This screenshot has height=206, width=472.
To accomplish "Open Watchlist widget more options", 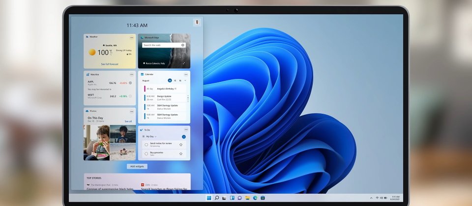I will (132, 74).
